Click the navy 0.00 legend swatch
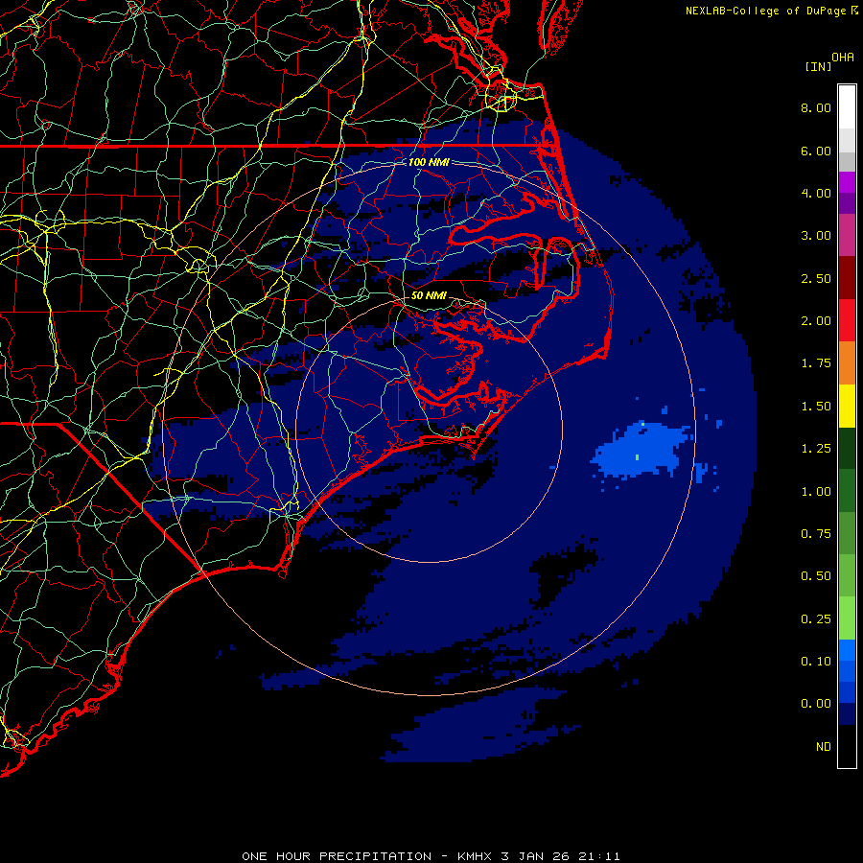The height and width of the screenshot is (863, 863). point(847,713)
